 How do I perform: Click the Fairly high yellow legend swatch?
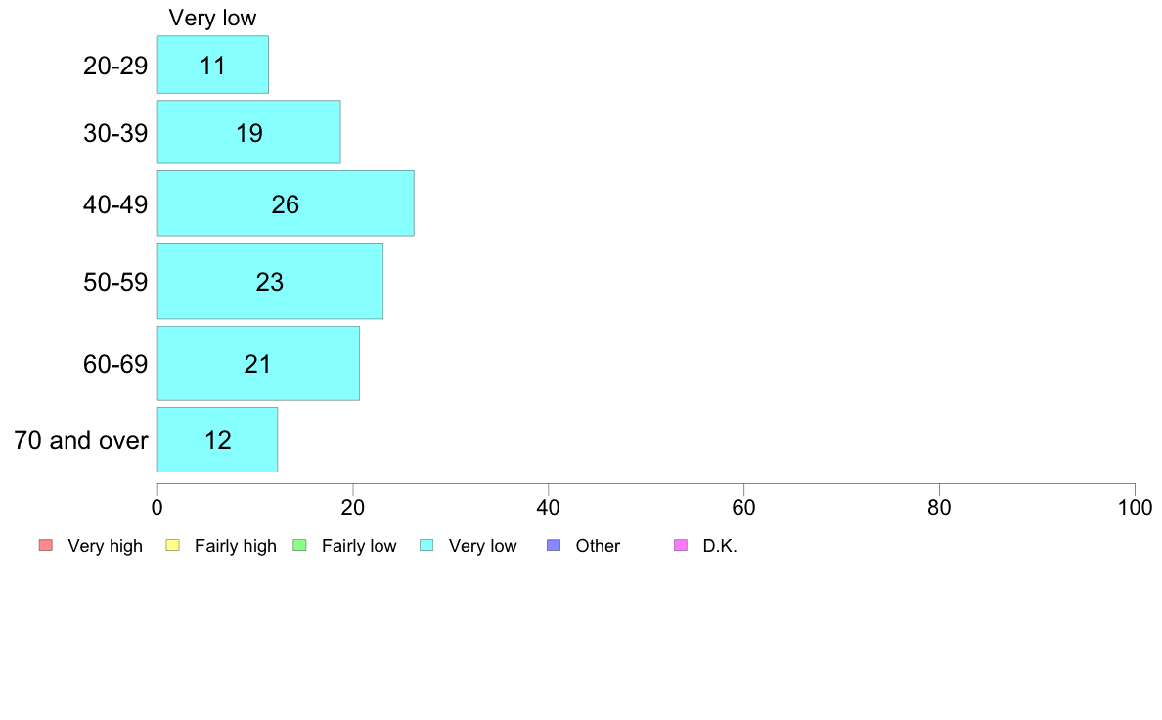click(173, 545)
